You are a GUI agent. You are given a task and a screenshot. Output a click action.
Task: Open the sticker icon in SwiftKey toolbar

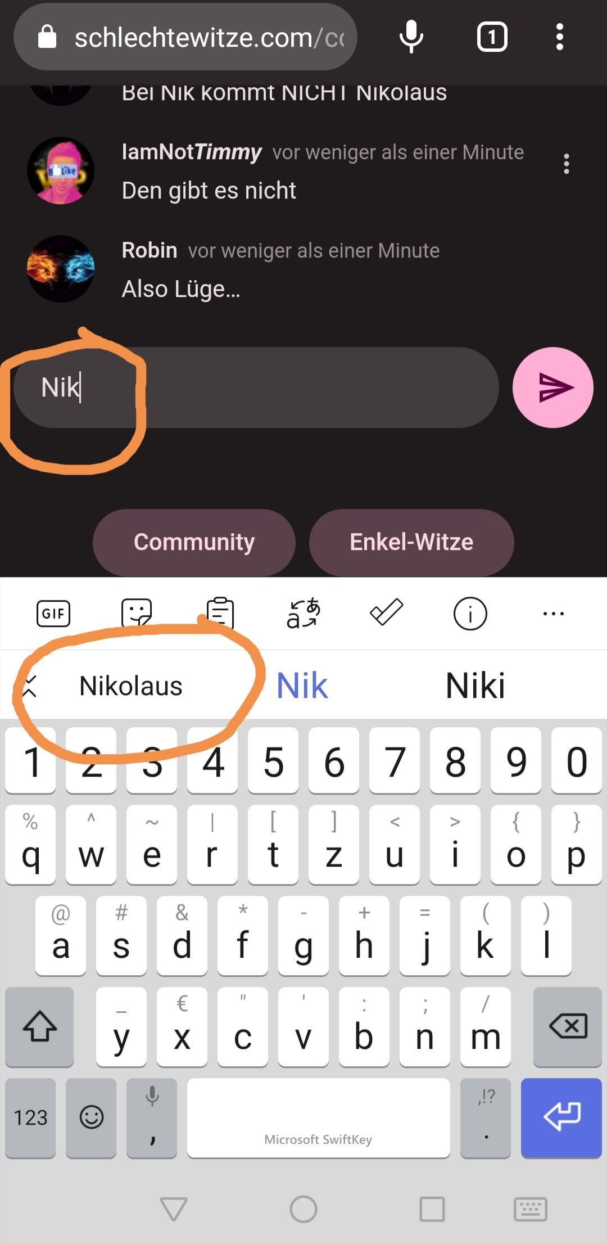coord(137,613)
